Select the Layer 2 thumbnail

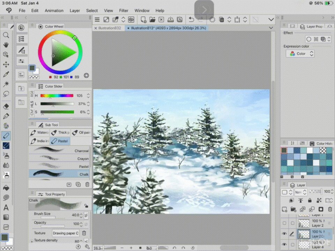pos(304,223)
